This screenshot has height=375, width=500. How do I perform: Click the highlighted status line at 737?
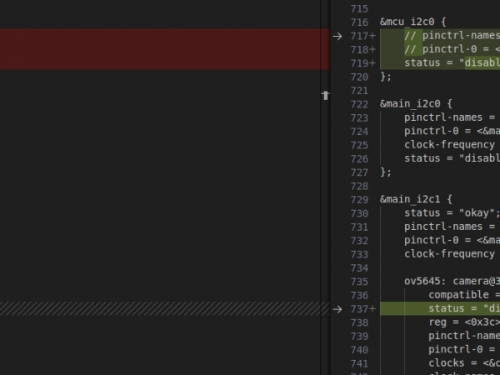(x=462, y=309)
